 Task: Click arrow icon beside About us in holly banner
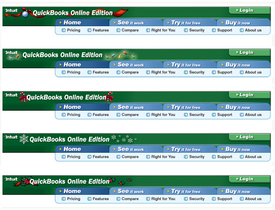pos(241,199)
